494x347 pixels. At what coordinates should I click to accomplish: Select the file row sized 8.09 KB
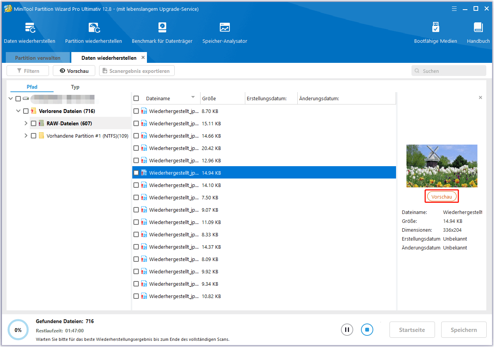(x=264, y=259)
